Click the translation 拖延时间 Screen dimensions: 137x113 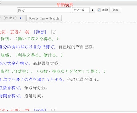[34, 96]
